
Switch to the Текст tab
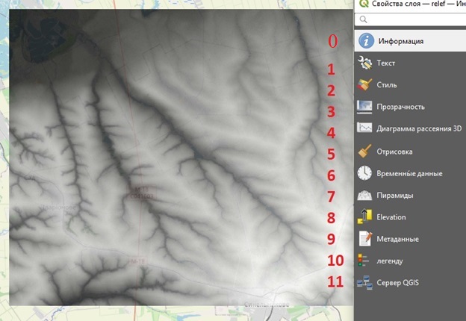[410, 63]
